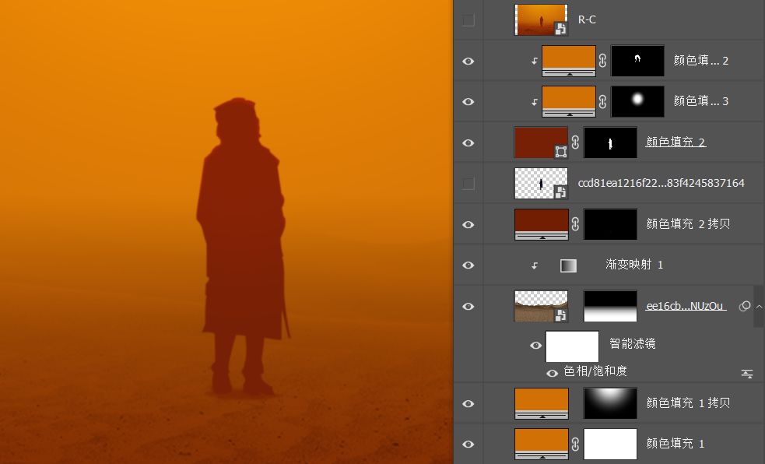Select the 智能滤镜 white filter mask
Screen dimensions: 765x464
pos(572,346)
